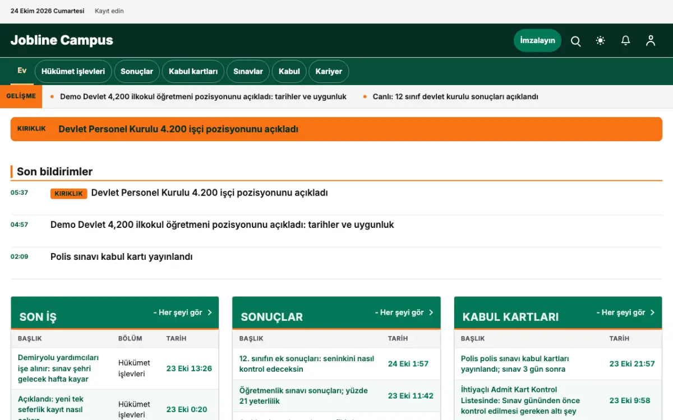Click BÖLÜM column header in SON İŞ

tap(130, 338)
